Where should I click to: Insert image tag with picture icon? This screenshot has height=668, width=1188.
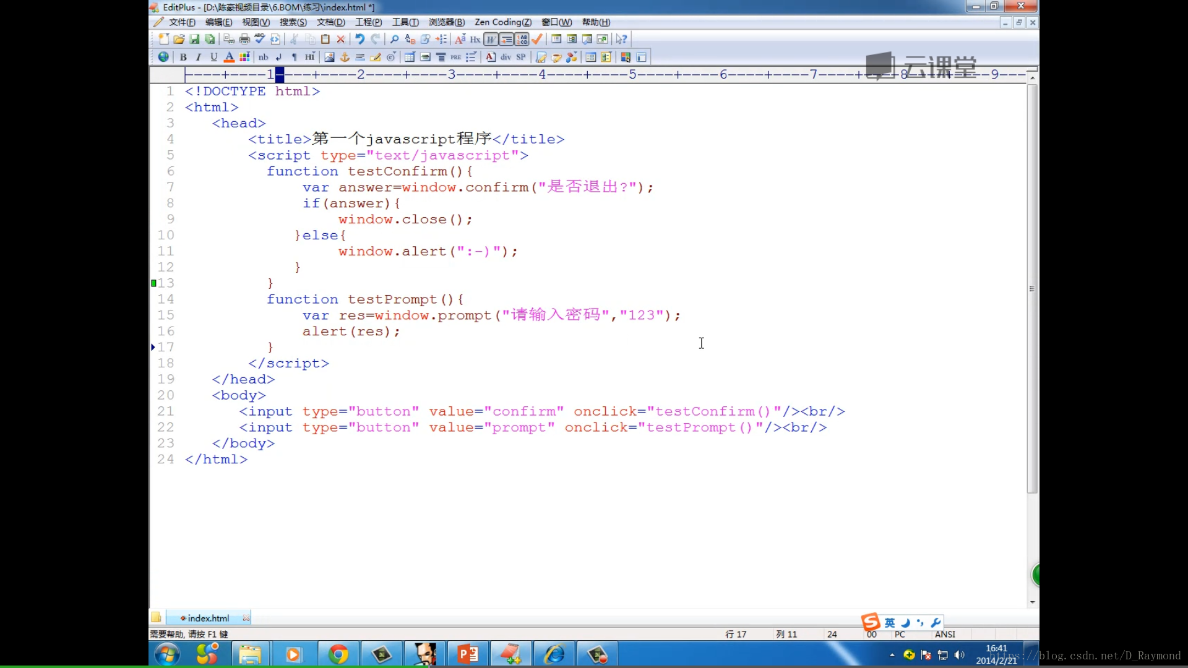[329, 57]
